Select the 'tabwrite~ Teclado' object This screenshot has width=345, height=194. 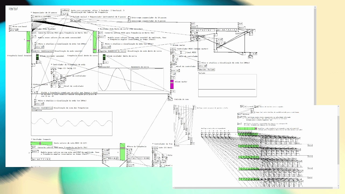coord(206,70)
